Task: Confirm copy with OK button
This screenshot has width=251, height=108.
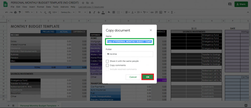Action: (148, 77)
